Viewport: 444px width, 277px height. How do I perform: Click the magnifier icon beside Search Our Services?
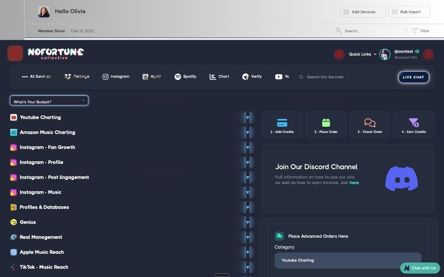[301, 77]
